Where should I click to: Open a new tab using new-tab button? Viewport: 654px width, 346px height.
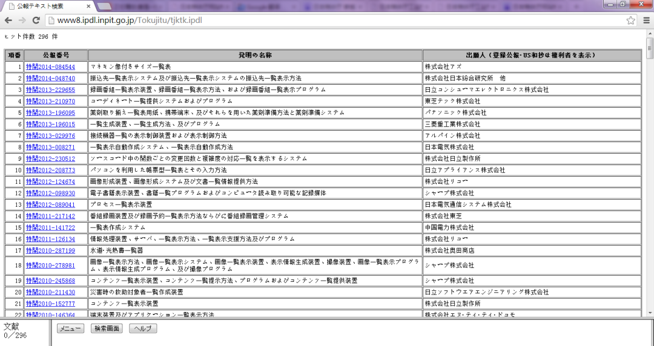[x=104, y=7]
